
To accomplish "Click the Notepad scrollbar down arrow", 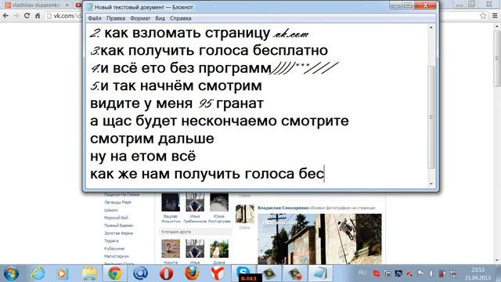I will pos(431,184).
